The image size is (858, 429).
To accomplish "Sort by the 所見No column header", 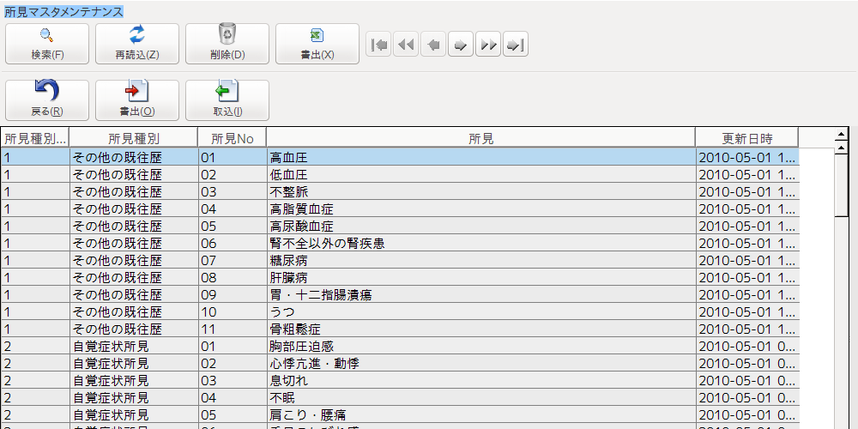I will (232, 138).
